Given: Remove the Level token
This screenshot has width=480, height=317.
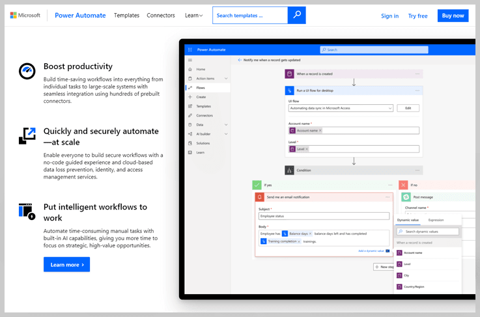Looking at the screenshot, I should pos(307,149).
